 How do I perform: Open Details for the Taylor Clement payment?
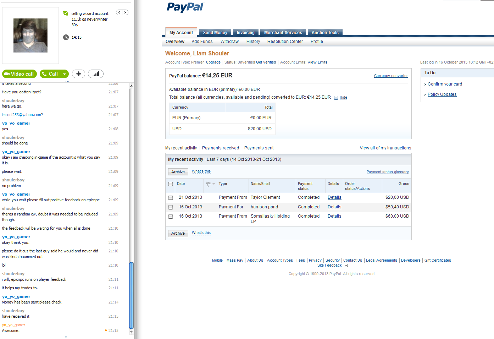point(334,197)
